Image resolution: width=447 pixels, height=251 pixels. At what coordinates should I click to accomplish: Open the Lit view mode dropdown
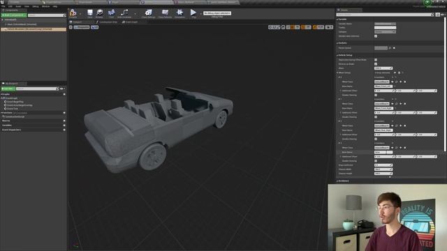[x=95, y=27]
